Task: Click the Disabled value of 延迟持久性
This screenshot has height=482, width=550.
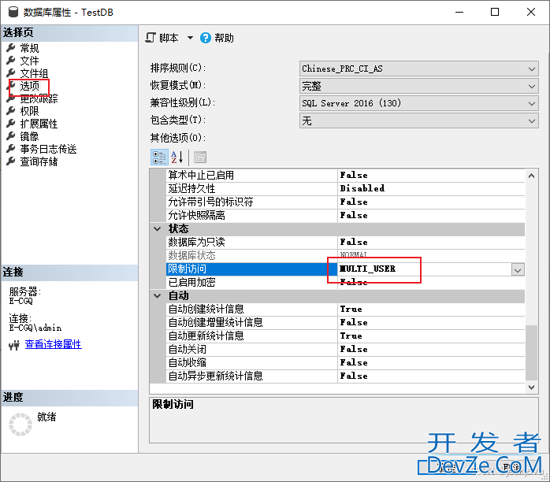Action: 362,188
